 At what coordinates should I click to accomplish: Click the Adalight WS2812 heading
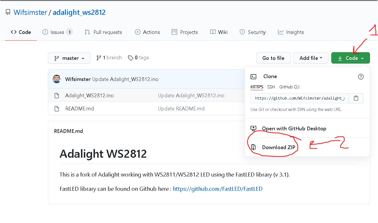[x=103, y=154]
